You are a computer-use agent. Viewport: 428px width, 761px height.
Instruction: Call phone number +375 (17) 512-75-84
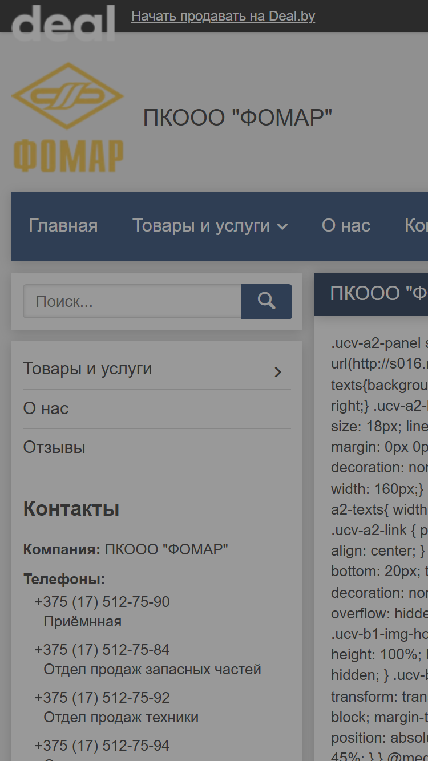[x=102, y=650]
